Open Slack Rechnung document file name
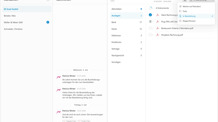 click(169, 15)
